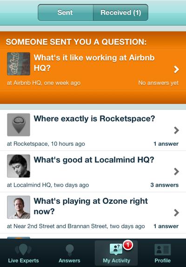Open the Profile card icon
Viewport: 186px width, 267px height.
coord(162,249)
